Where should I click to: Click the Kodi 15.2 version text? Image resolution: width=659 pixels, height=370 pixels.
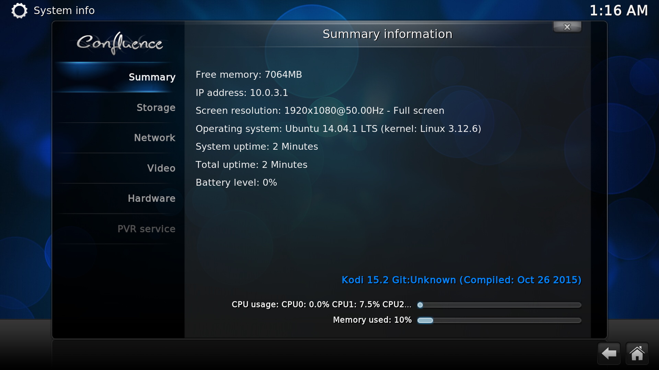click(461, 280)
